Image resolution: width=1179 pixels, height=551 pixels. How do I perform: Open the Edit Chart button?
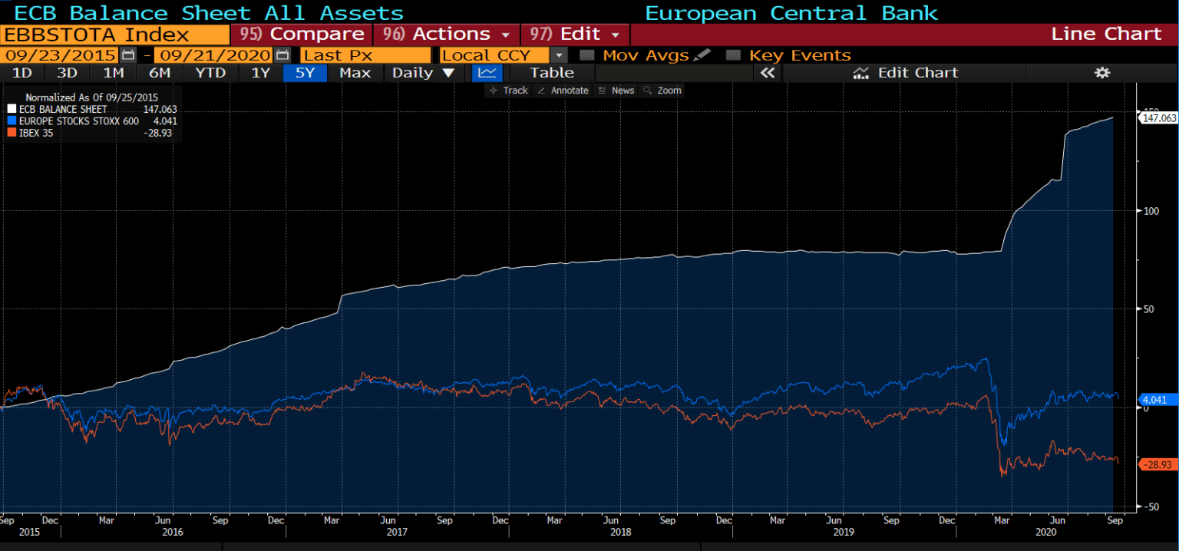point(906,73)
